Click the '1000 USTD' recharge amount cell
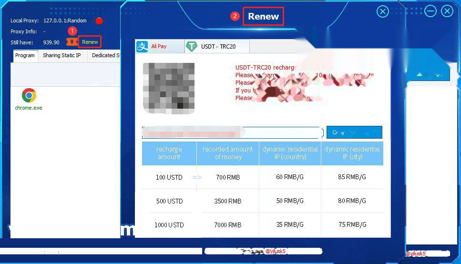This screenshot has width=461, height=264. click(169, 225)
